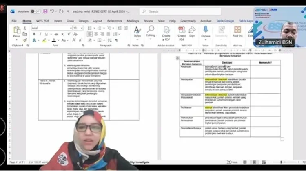Open the Arial font name dropdown

[71, 28]
